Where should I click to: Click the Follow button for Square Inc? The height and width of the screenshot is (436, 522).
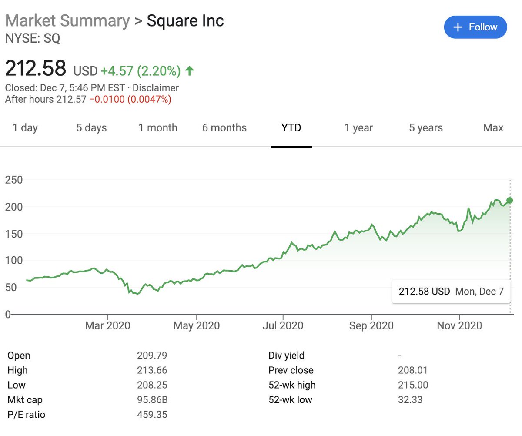pos(475,27)
